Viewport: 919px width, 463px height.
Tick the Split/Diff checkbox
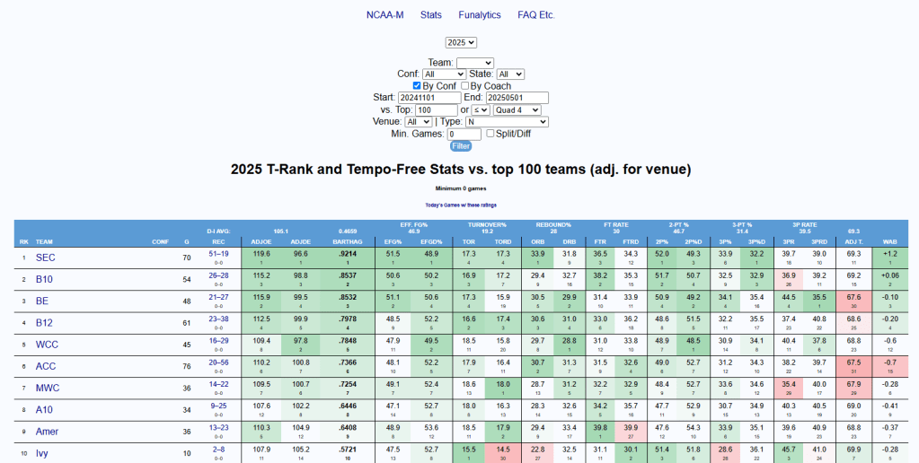point(490,134)
